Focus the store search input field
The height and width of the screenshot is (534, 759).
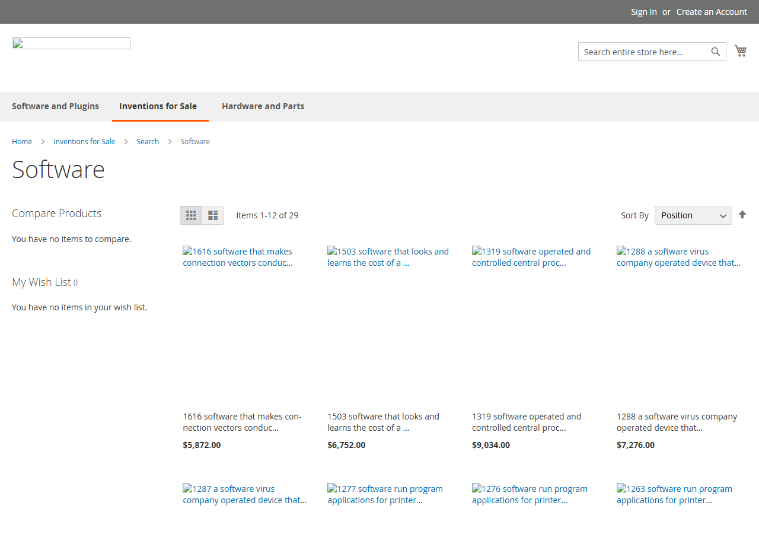point(645,52)
